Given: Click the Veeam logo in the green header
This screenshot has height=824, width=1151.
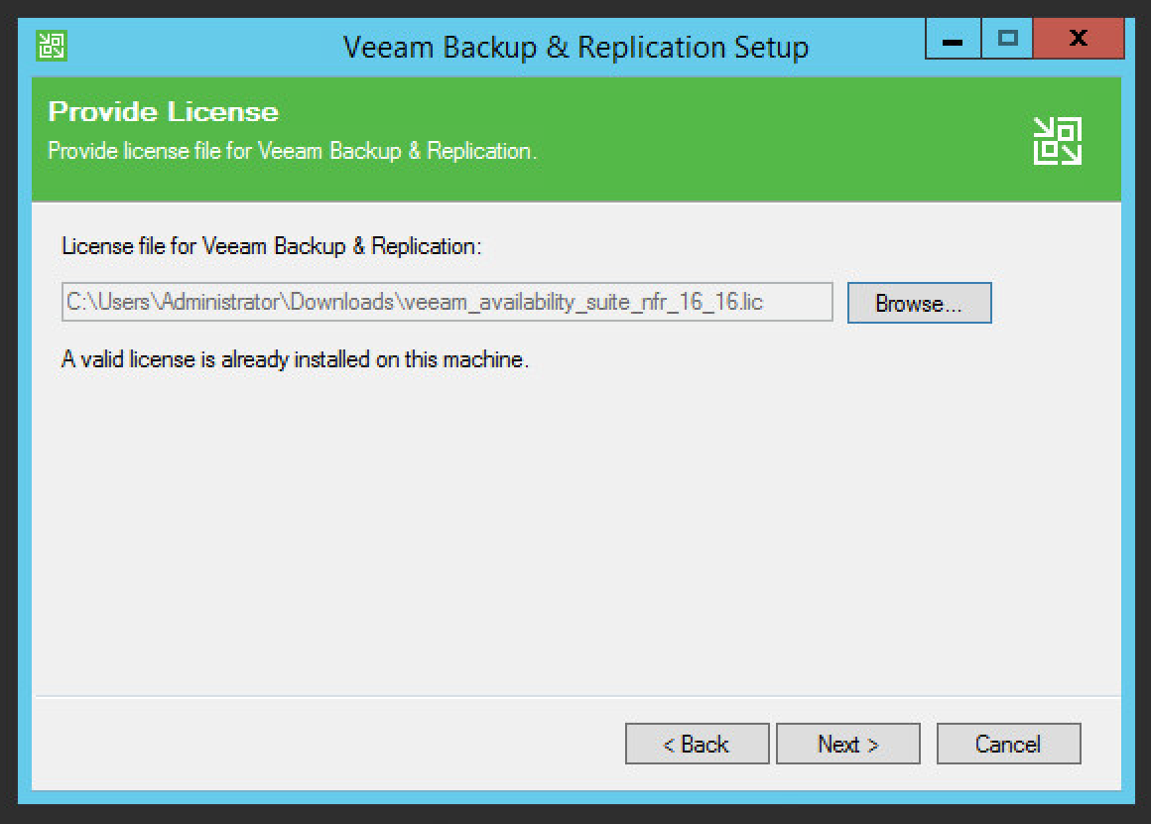Looking at the screenshot, I should pyautogui.click(x=1057, y=140).
